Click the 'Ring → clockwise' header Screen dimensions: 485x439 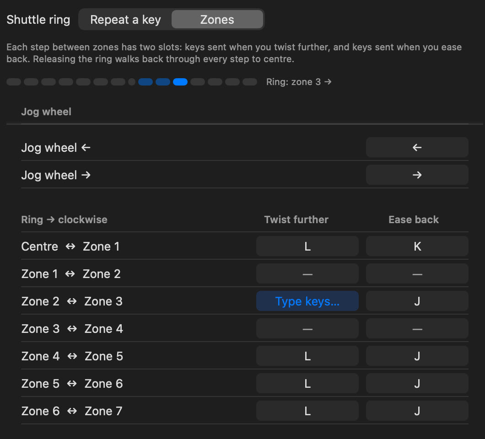tap(65, 219)
